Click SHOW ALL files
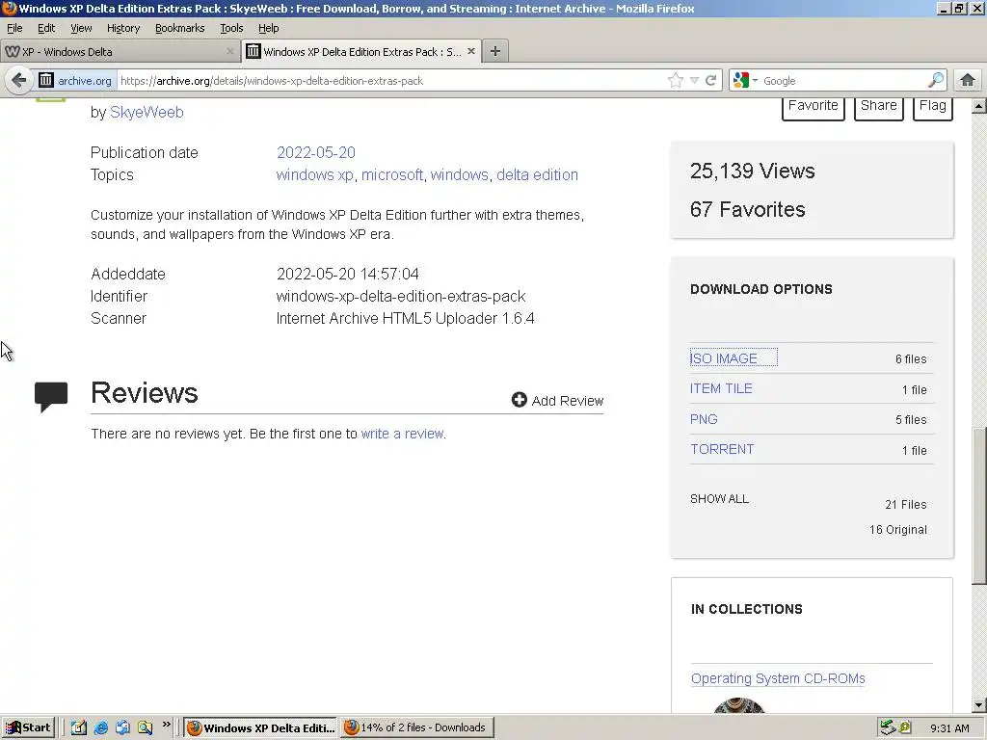The width and height of the screenshot is (987, 740). pyautogui.click(x=719, y=499)
